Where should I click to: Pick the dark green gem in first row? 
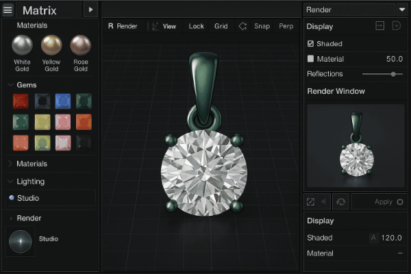tap(84, 101)
